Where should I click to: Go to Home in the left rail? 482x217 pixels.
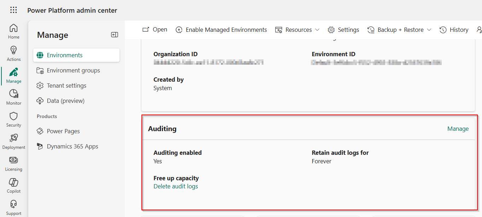coord(14,31)
